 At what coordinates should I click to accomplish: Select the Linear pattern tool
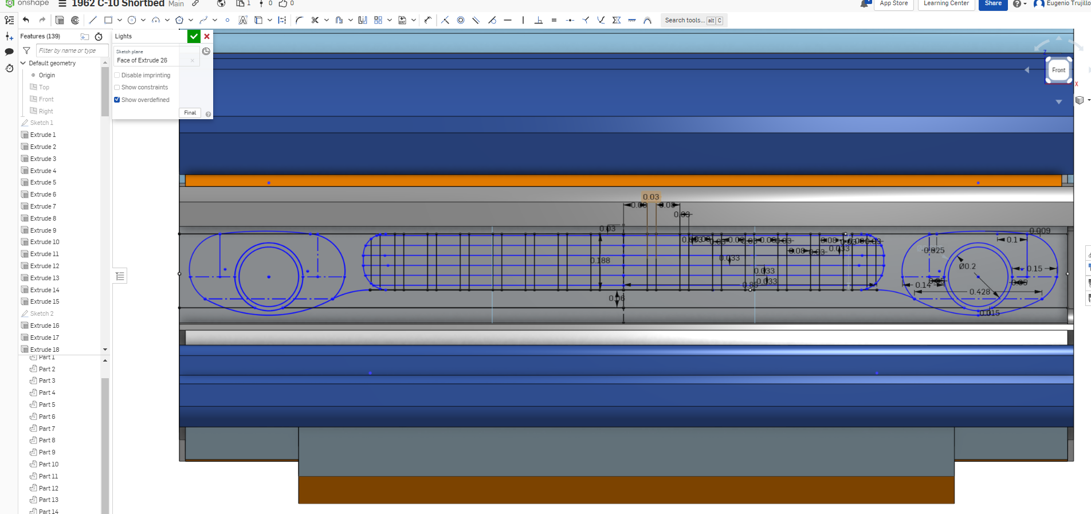378,20
